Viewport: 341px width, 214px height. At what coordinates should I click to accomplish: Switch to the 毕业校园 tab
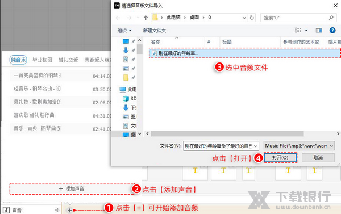pos(42,60)
